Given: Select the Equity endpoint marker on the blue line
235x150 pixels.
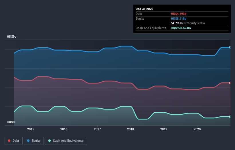Looking at the screenshot, I should pyautogui.click(x=230, y=47).
